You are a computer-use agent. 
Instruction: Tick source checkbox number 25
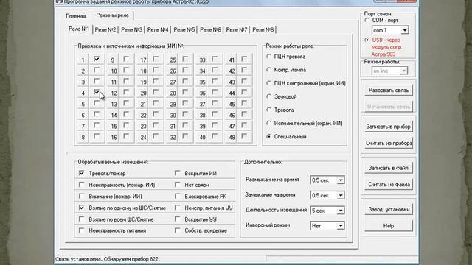click(x=185, y=59)
